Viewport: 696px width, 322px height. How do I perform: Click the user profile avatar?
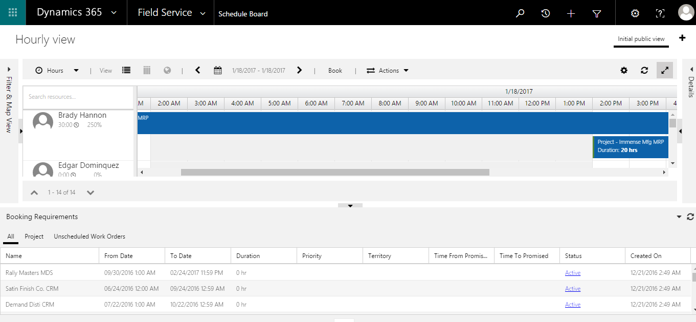[686, 13]
